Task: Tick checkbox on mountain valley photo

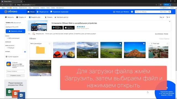Action: point(97,43)
